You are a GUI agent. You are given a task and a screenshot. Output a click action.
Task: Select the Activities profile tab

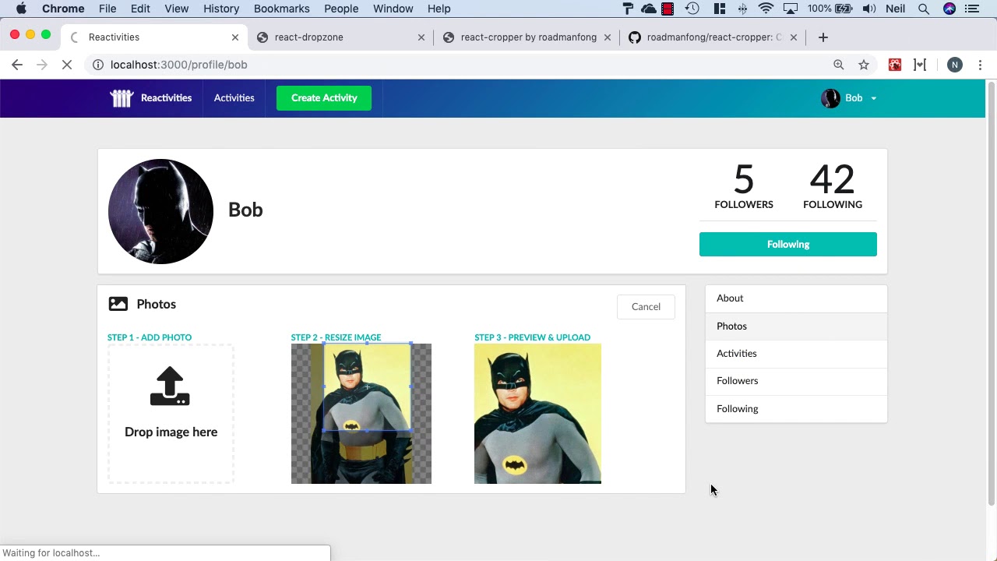796,354
